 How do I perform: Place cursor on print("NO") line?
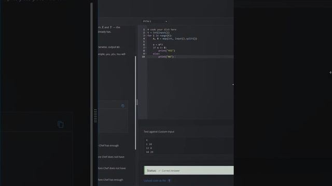coord(166,57)
